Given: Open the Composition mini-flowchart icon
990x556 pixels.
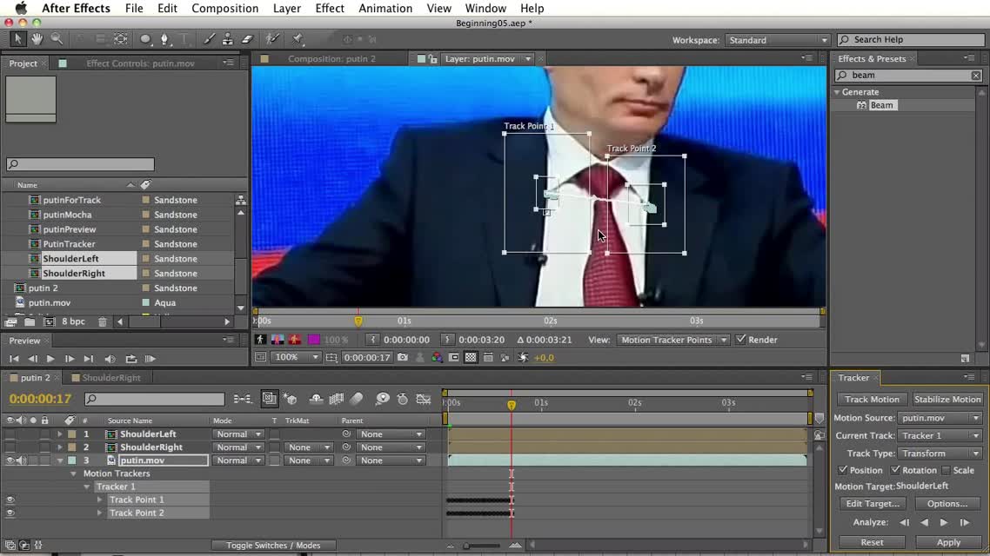Looking at the screenshot, I should click(x=243, y=399).
